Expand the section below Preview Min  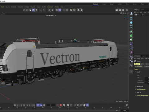point(136,86)
